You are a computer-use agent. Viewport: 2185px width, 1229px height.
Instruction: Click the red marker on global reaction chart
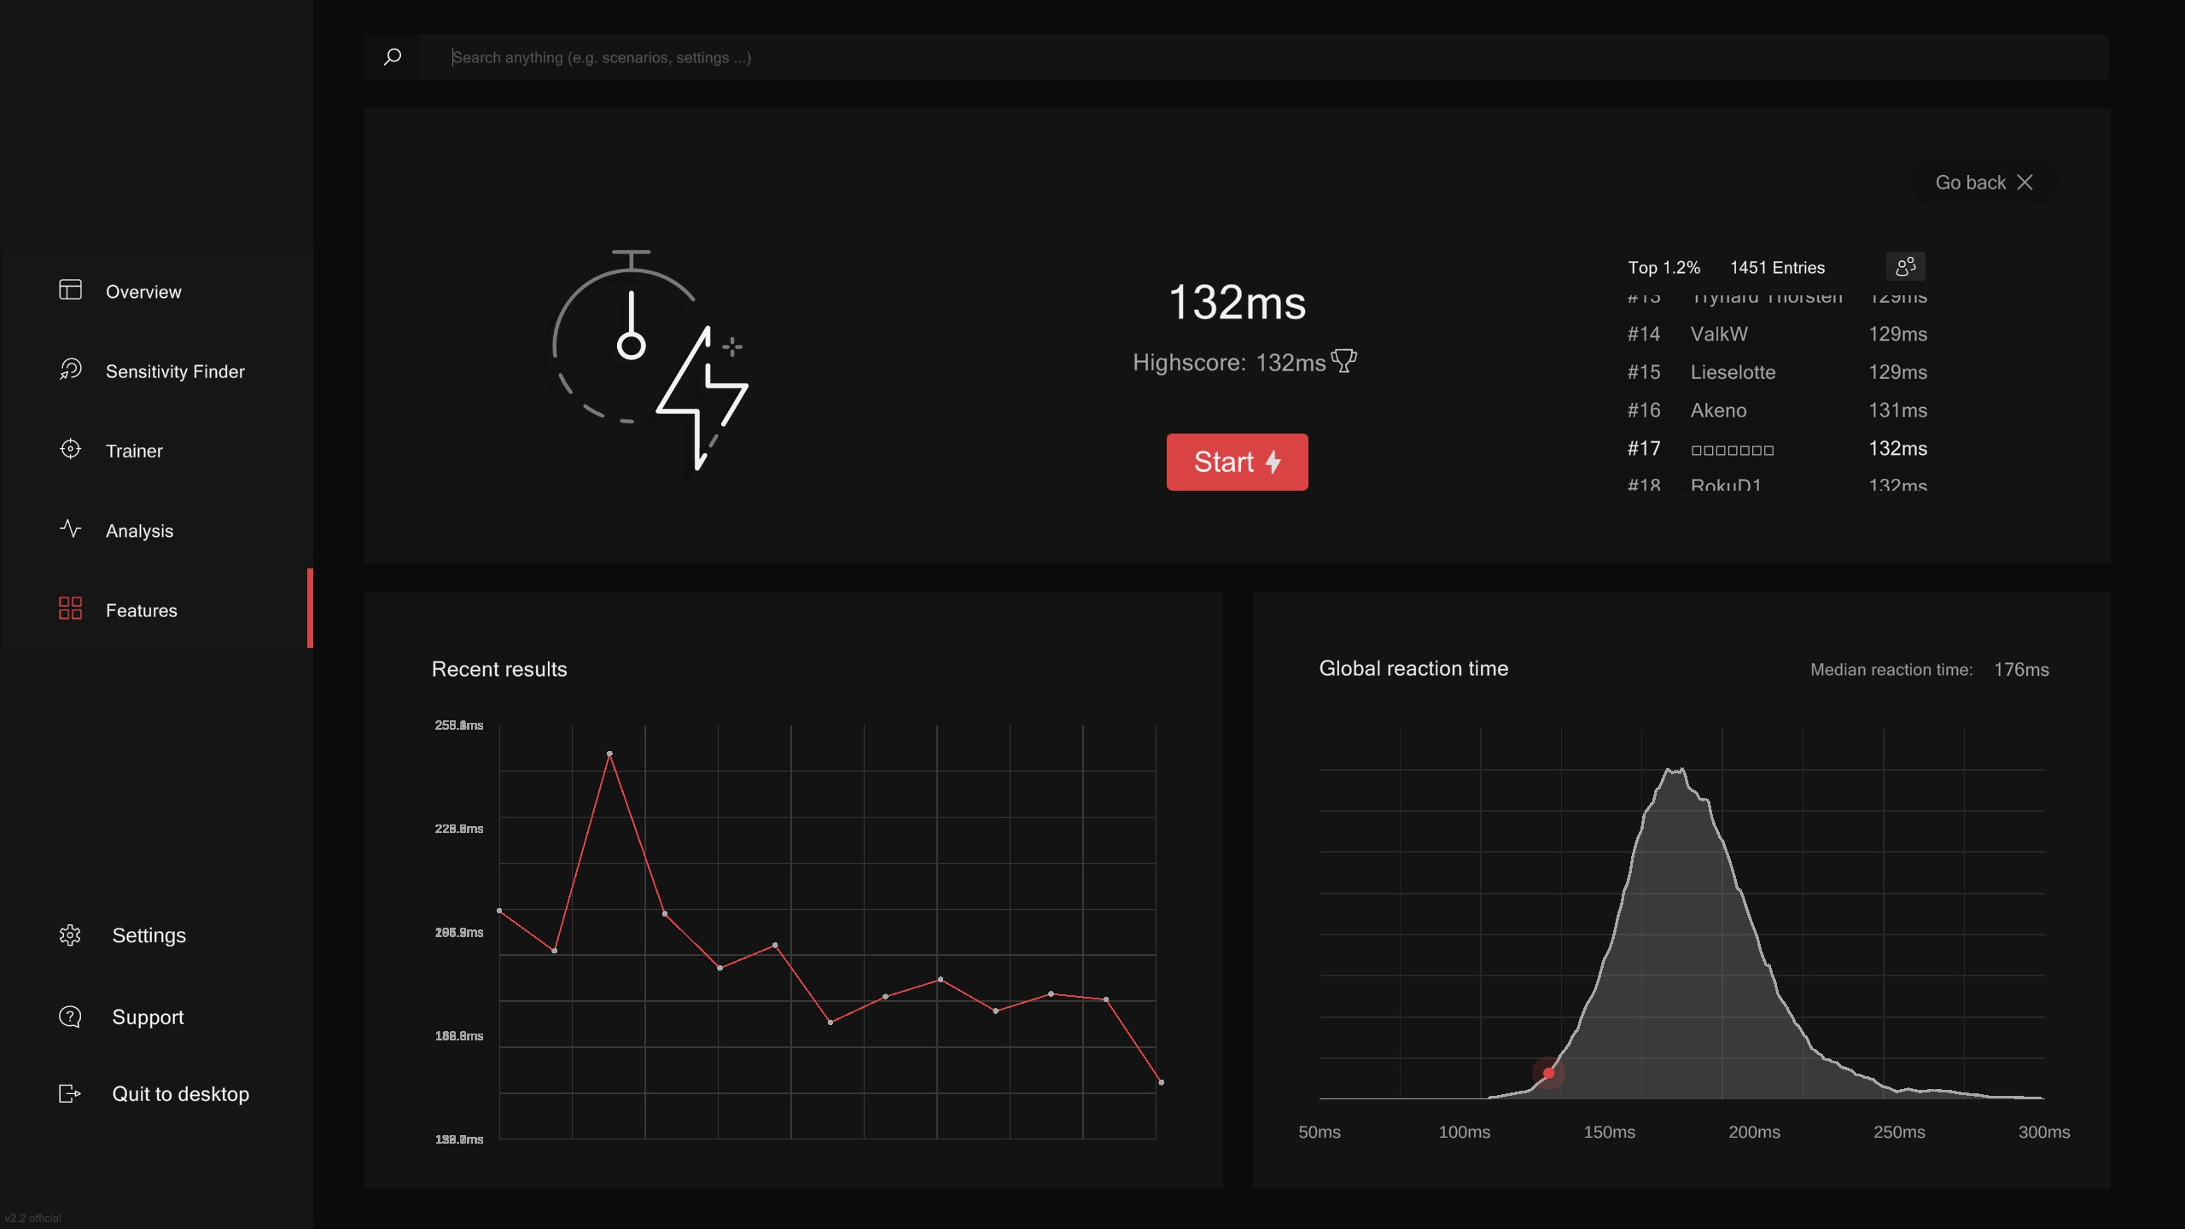1548,1074
